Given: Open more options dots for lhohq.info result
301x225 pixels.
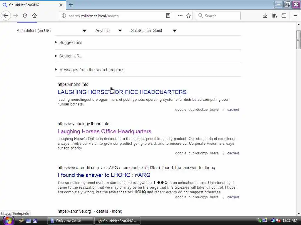Looking at the screenshot, I should point(223,110).
